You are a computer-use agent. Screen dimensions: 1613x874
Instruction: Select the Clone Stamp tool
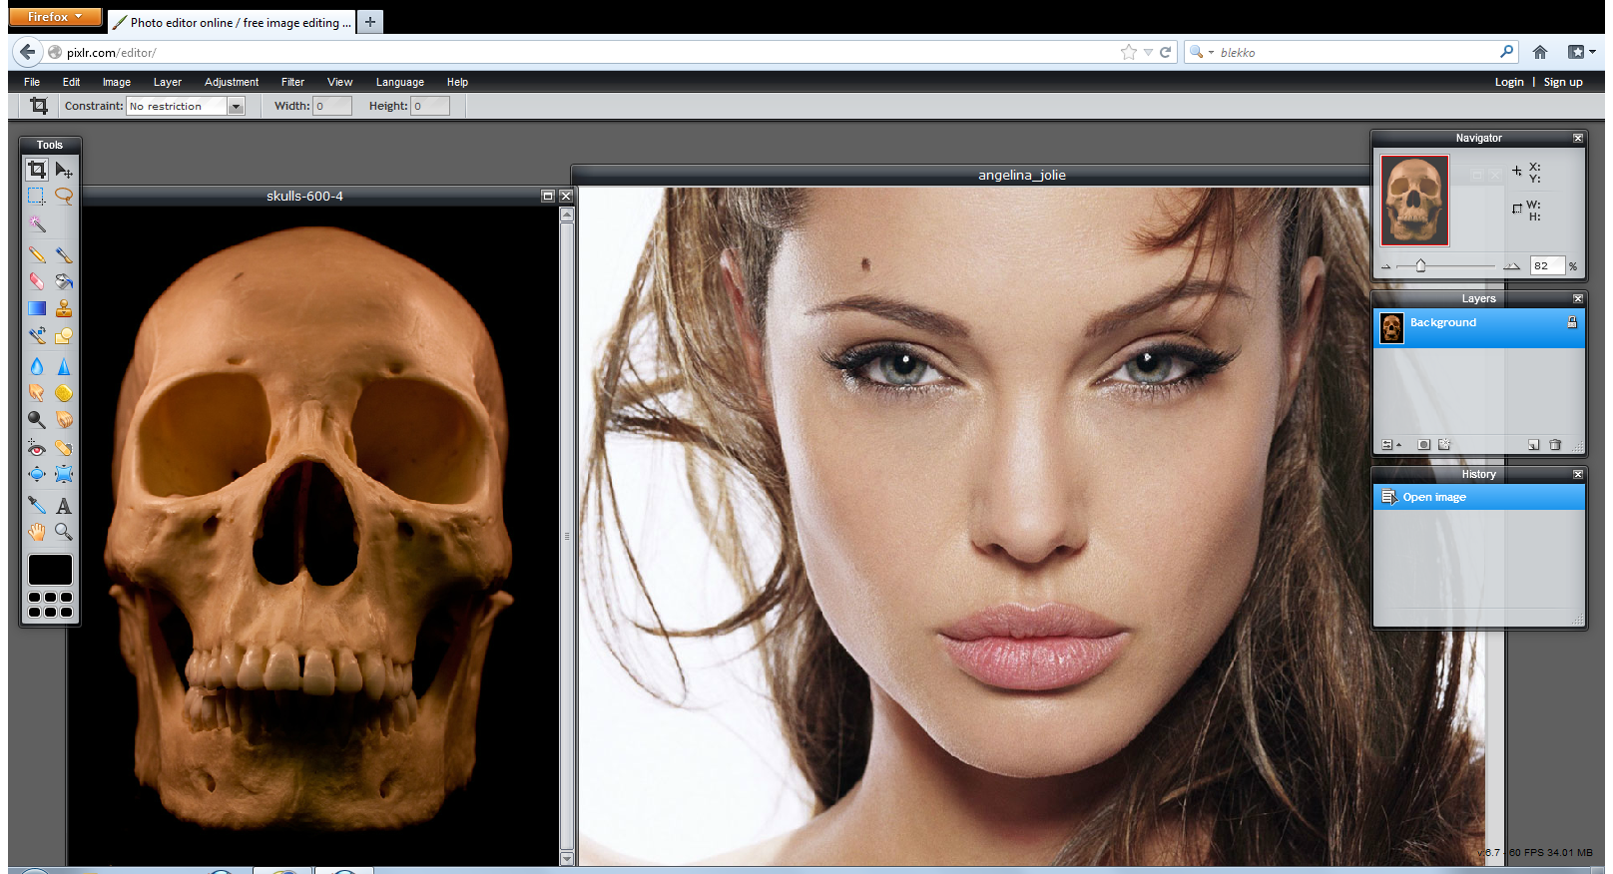pos(64,308)
